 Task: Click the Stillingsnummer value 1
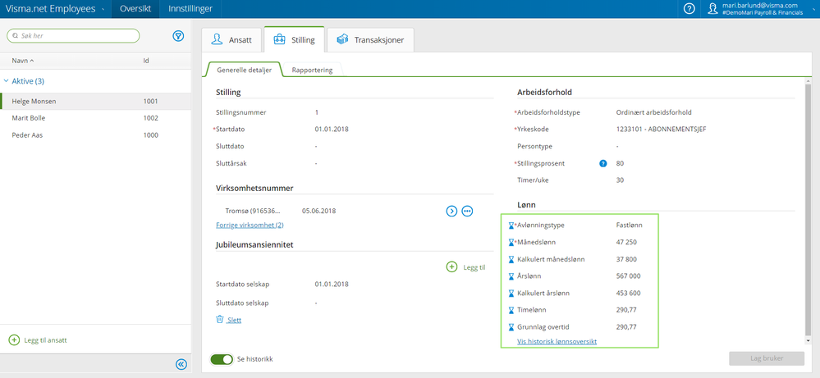[316, 112]
